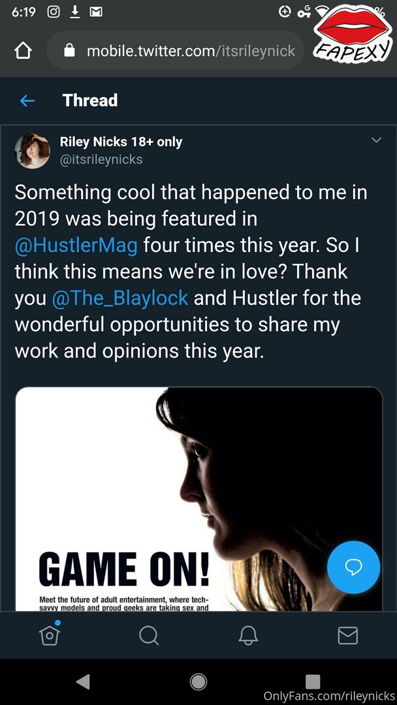Tap the Riley Nicks 18+ only name
Image resolution: width=397 pixels, height=705 pixels.
coord(121,142)
